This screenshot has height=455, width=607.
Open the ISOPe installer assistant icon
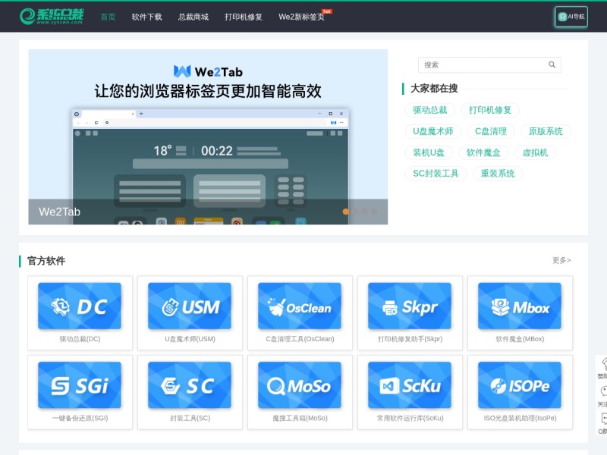point(520,385)
